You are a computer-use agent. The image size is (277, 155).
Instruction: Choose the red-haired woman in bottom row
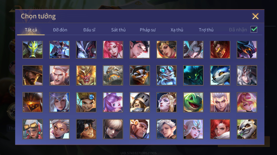220,129
